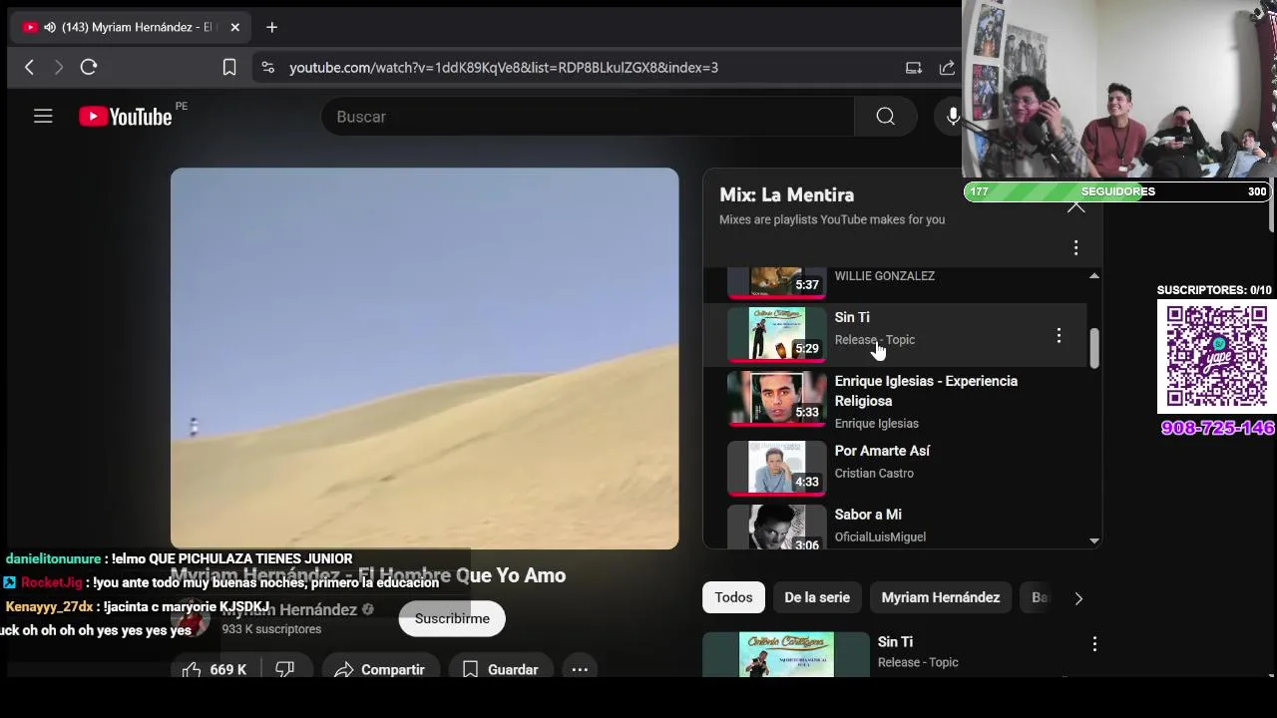The width and height of the screenshot is (1277, 718).
Task: Open options for Sin Ti playlist item
Action: click(x=1059, y=336)
